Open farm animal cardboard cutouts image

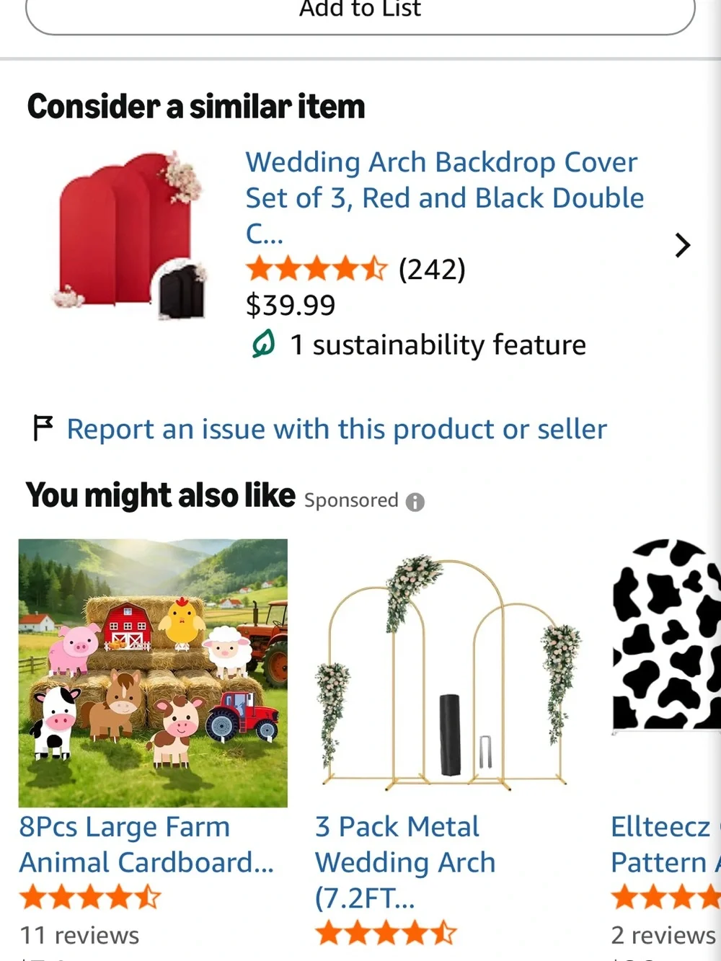coord(153,673)
